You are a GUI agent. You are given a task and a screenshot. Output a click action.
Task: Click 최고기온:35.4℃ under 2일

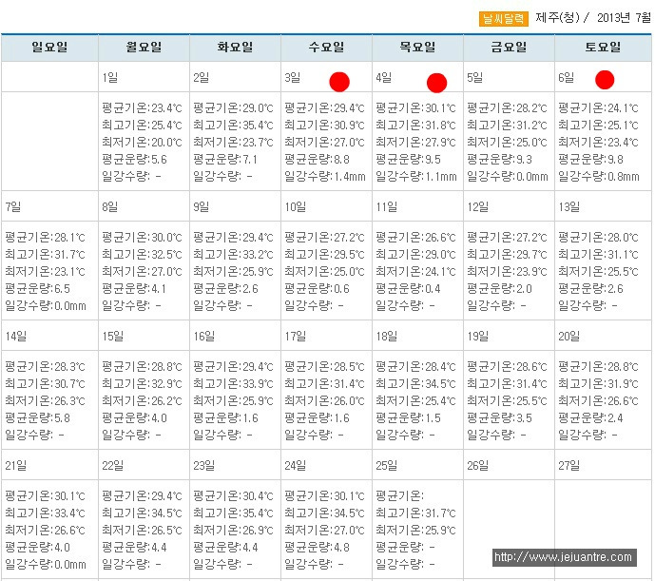point(233,125)
